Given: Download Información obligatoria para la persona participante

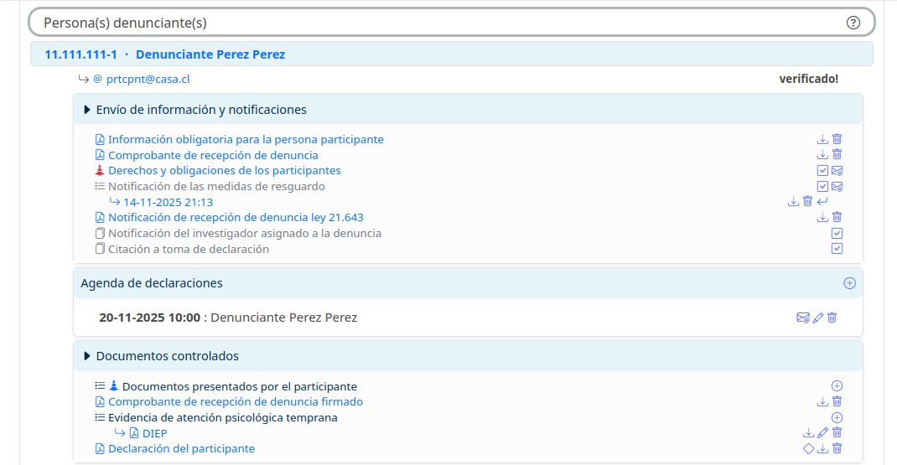Looking at the screenshot, I should (822, 140).
